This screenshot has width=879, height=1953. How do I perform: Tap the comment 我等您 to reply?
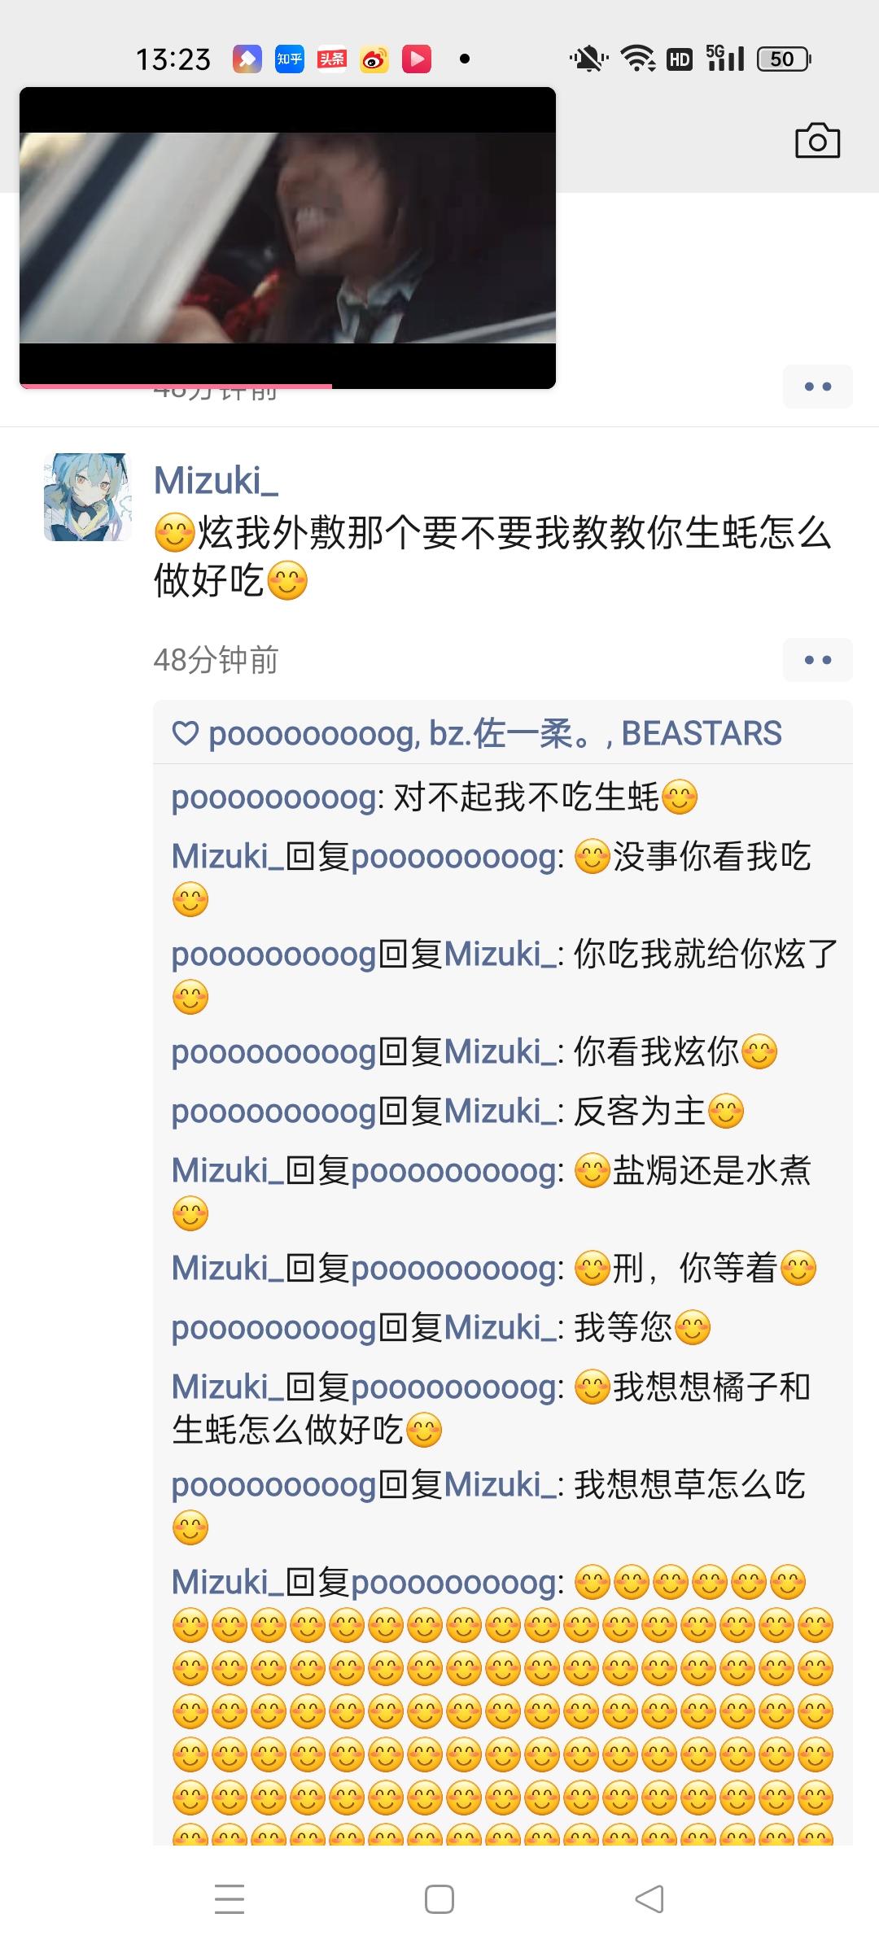(441, 1327)
